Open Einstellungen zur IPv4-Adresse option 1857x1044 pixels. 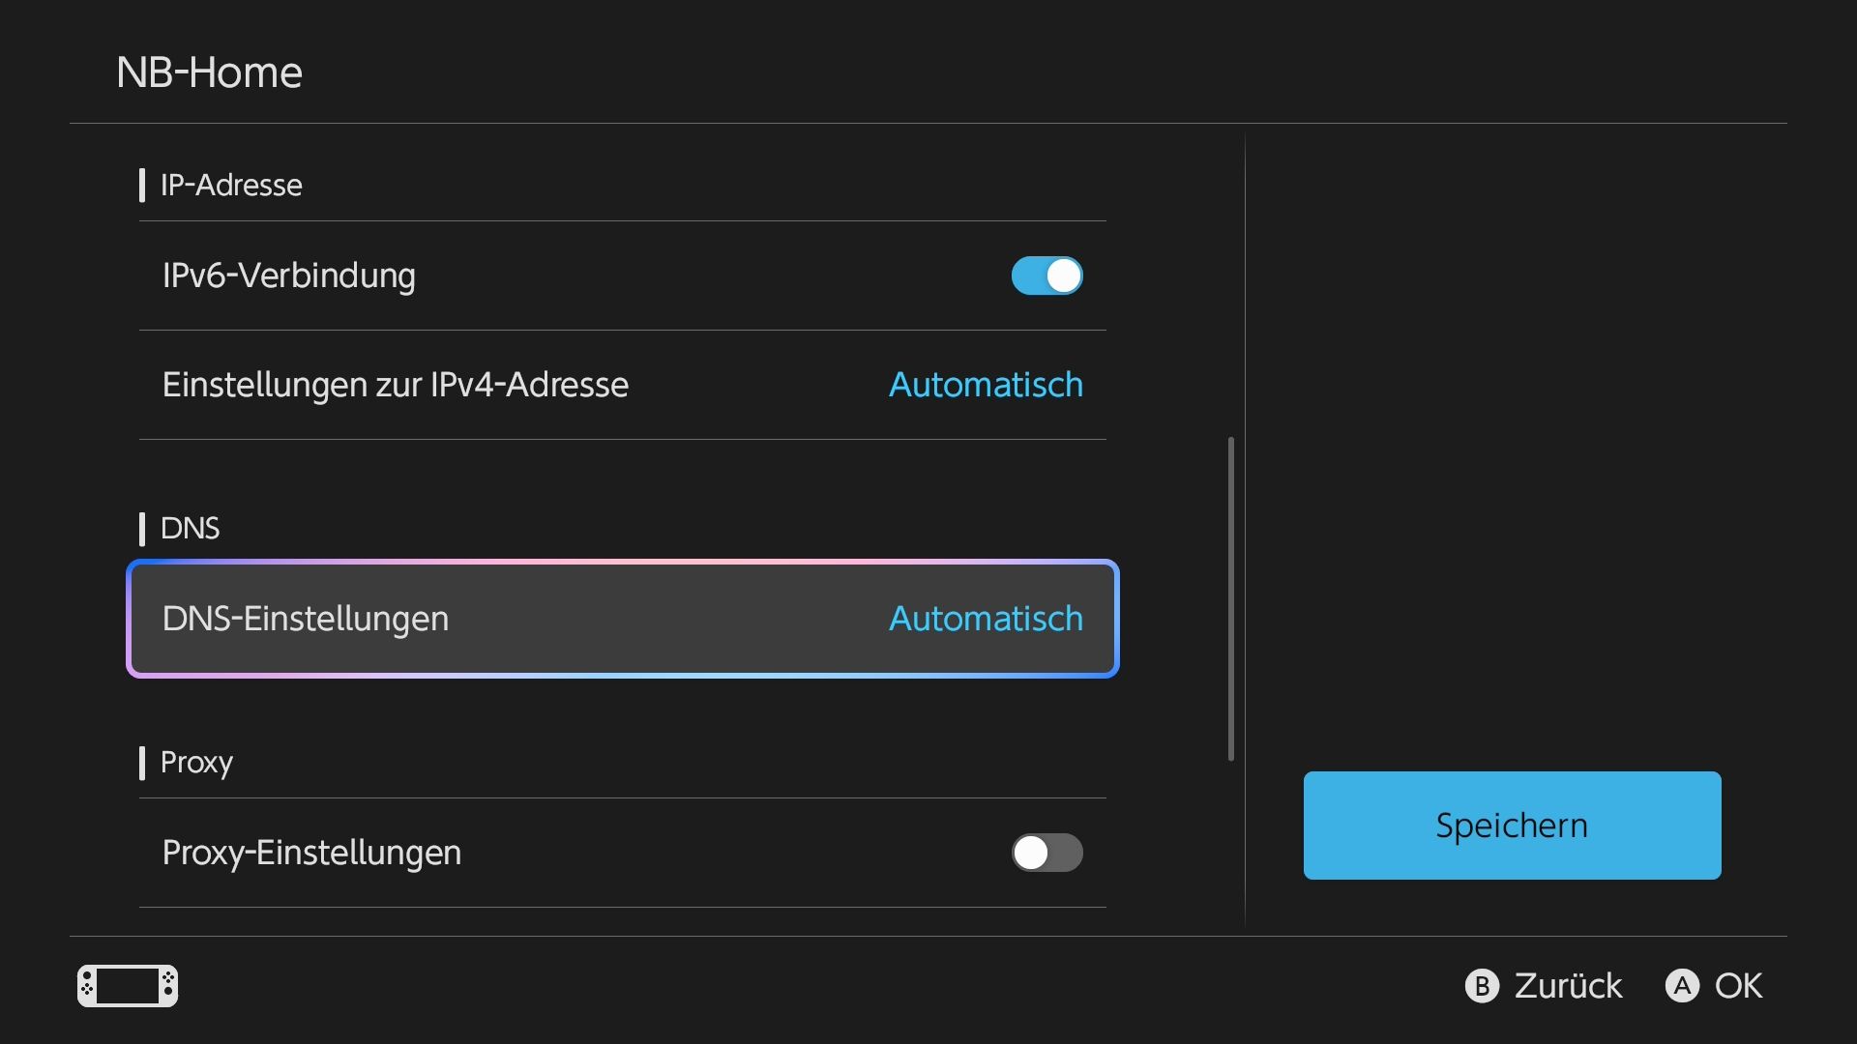[x=623, y=385]
